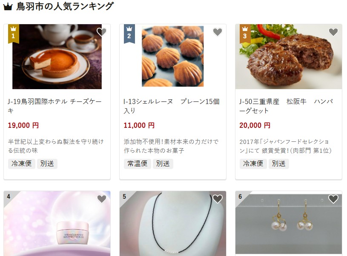Open the cheesecake product photo
The width and height of the screenshot is (347, 256).
(57, 57)
